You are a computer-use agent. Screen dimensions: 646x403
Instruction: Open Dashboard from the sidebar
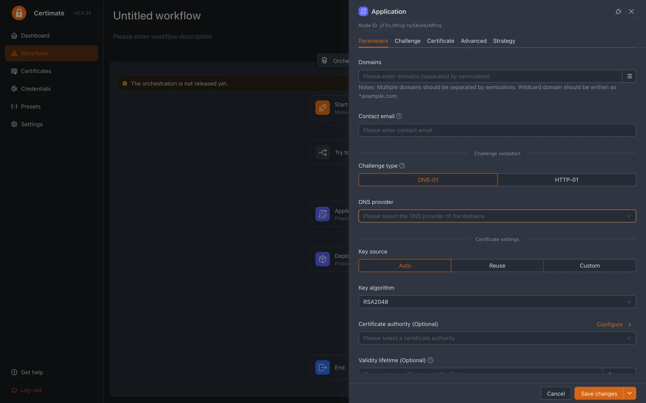point(51,35)
